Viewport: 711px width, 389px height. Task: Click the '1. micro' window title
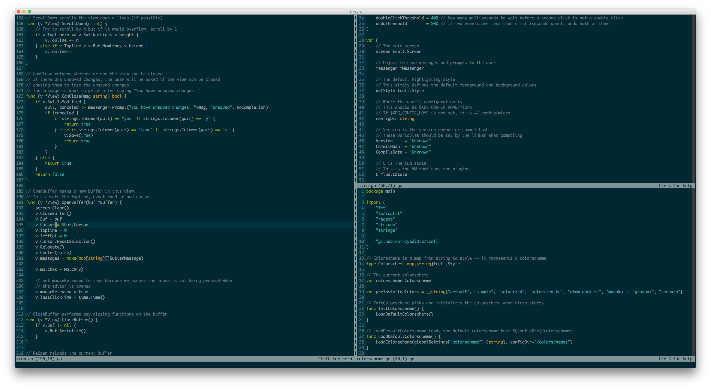(x=355, y=12)
